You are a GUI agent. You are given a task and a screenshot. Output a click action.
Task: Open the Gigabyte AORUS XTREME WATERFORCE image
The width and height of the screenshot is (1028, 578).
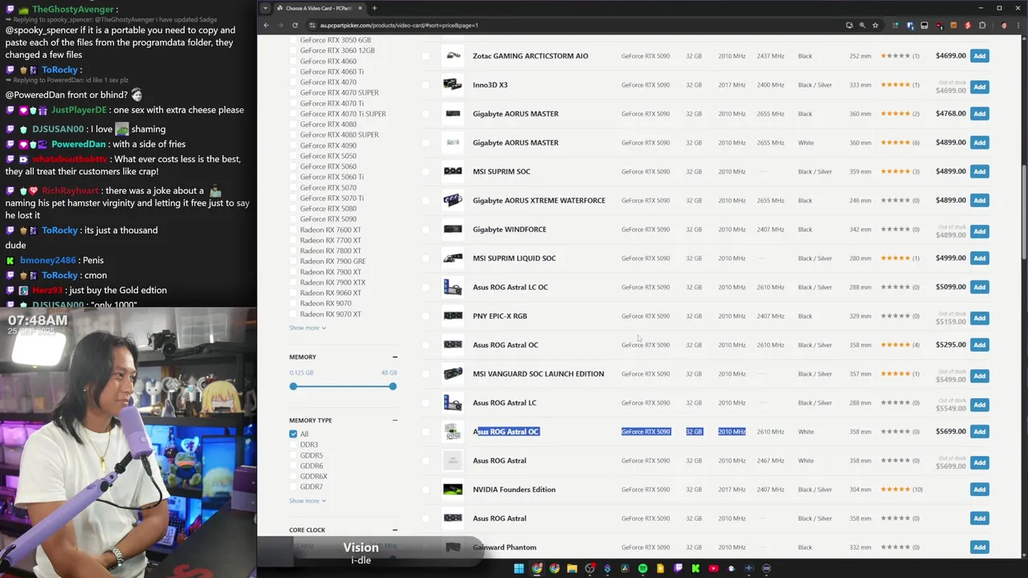(453, 200)
